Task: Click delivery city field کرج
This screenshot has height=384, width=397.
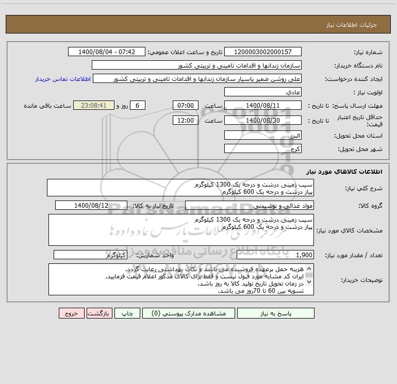Action: click(263, 148)
